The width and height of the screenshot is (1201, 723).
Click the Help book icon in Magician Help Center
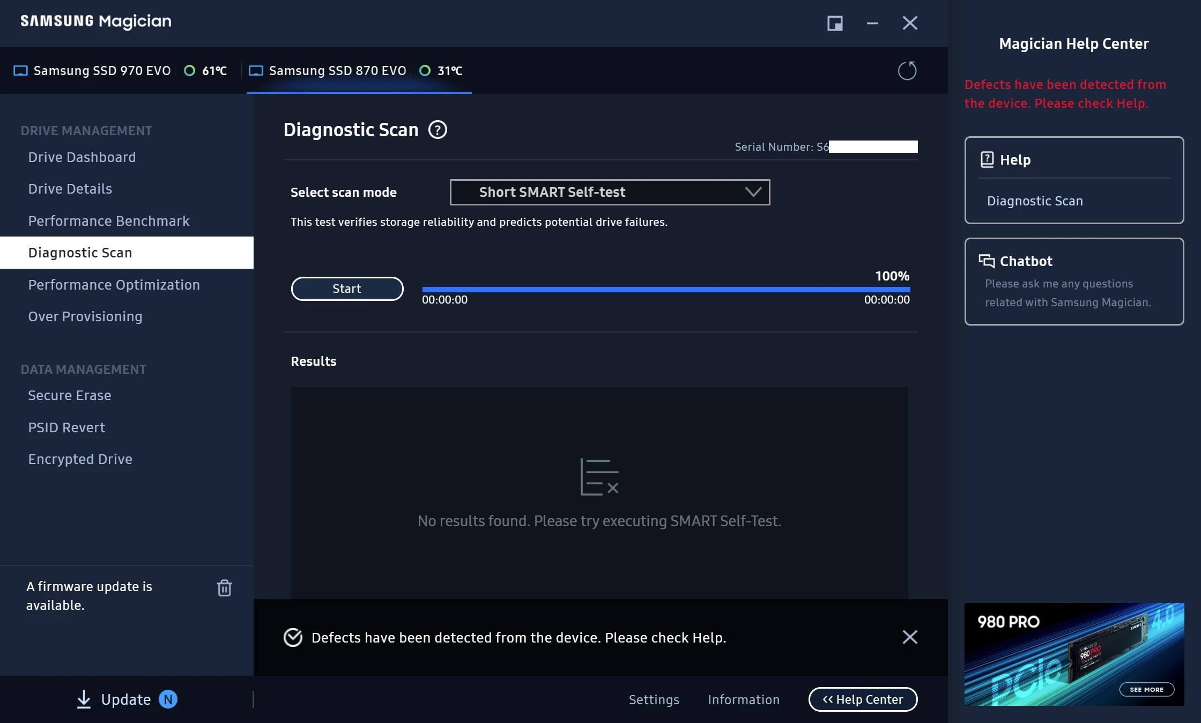(987, 159)
